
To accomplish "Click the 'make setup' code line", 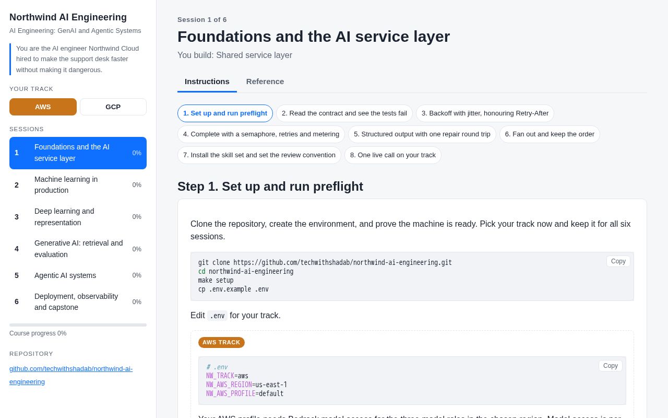I will pos(216,281).
